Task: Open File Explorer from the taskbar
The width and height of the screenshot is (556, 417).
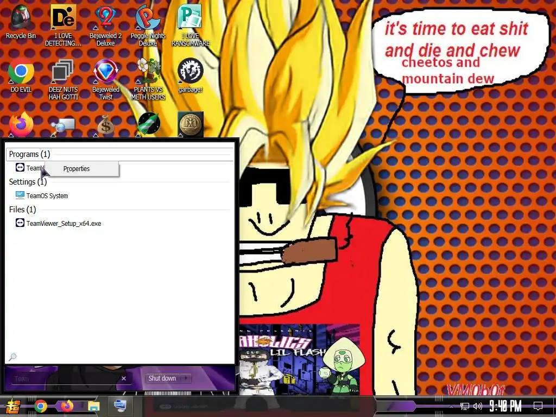Action: 93,406
